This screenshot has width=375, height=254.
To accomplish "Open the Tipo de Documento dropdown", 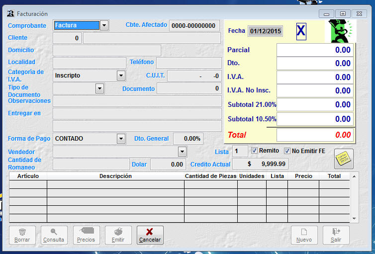I will 100,88.
